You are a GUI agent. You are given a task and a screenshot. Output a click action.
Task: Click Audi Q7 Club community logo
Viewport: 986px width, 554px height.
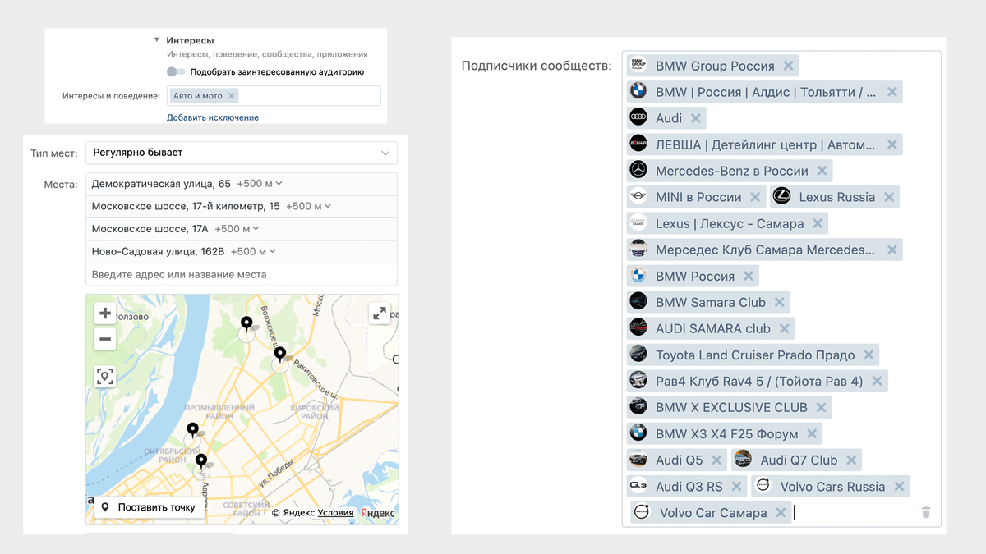(x=743, y=459)
